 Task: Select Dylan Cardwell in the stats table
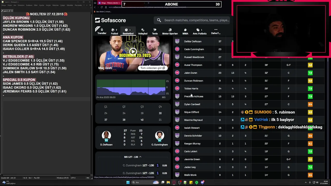[192, 104]
